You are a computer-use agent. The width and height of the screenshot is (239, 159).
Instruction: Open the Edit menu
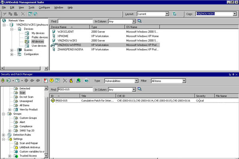(x=12, y=8)
